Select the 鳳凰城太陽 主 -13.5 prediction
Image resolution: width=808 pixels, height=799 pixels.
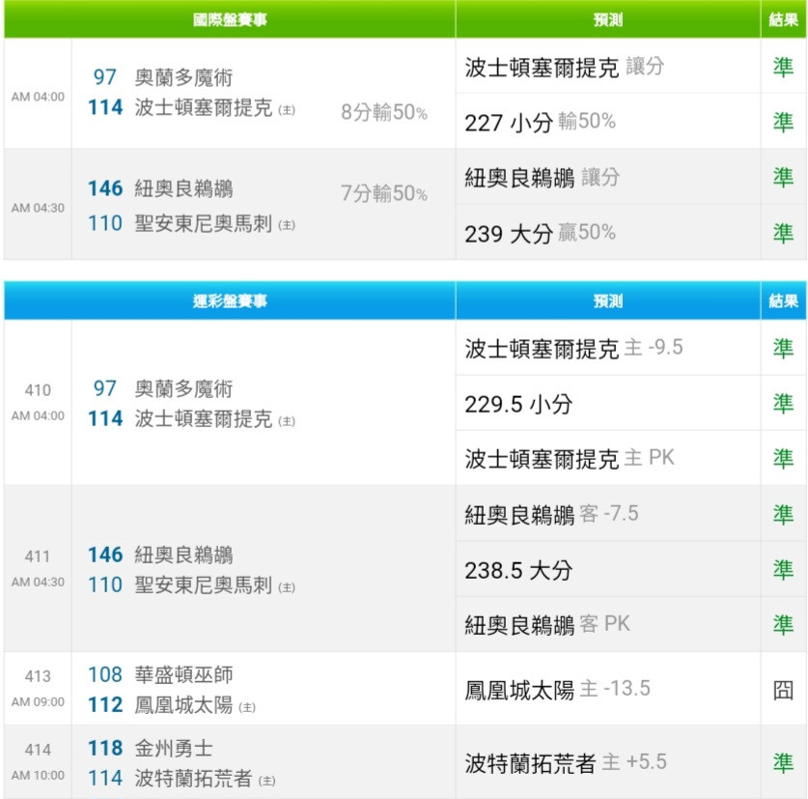pos(558,689)
